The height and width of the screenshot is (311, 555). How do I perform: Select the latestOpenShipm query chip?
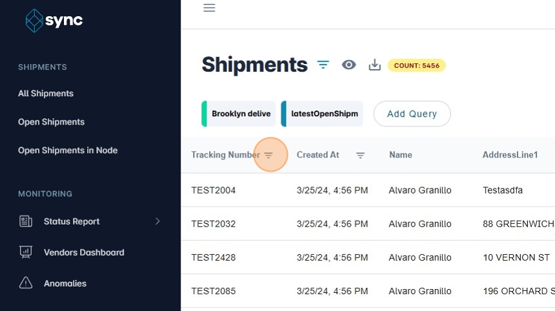pos(323,114)
